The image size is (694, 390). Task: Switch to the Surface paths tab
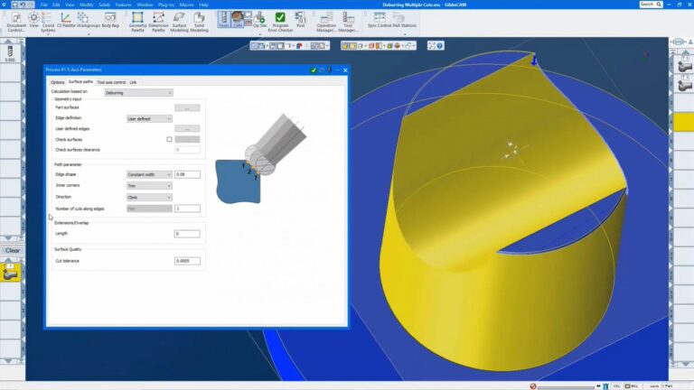coord(80,82)
